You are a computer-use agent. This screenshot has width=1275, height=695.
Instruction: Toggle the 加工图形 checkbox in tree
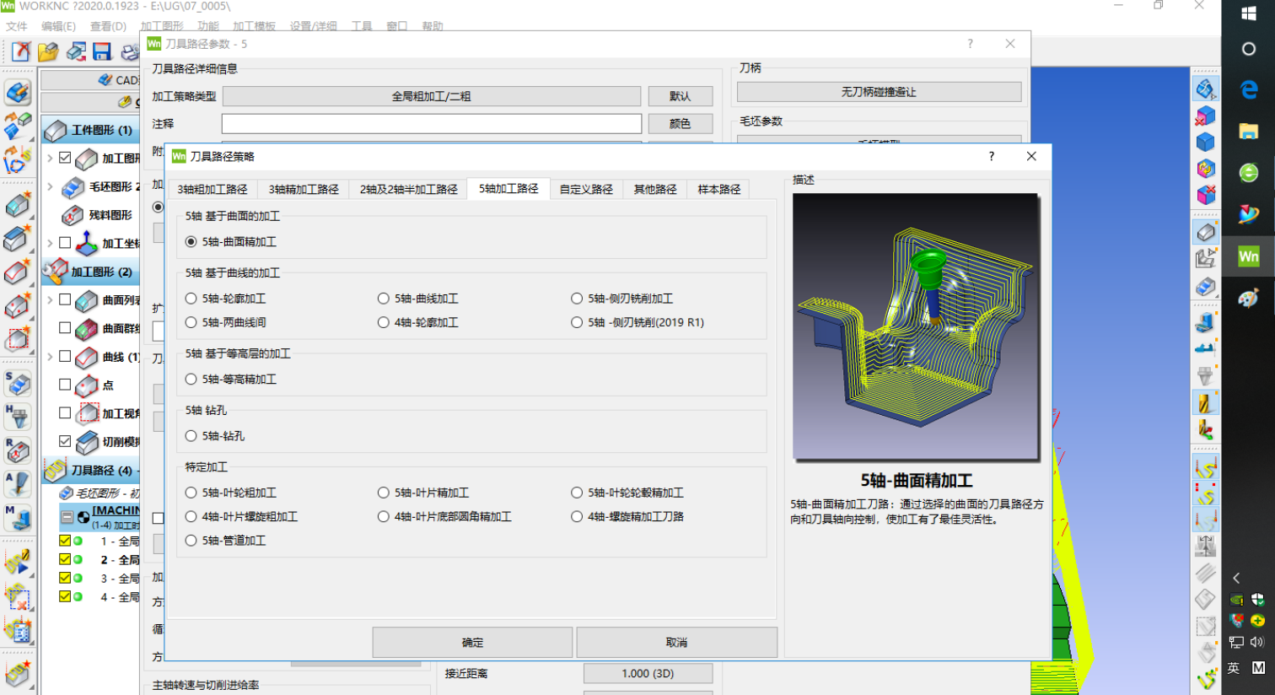tap(65, 158)
